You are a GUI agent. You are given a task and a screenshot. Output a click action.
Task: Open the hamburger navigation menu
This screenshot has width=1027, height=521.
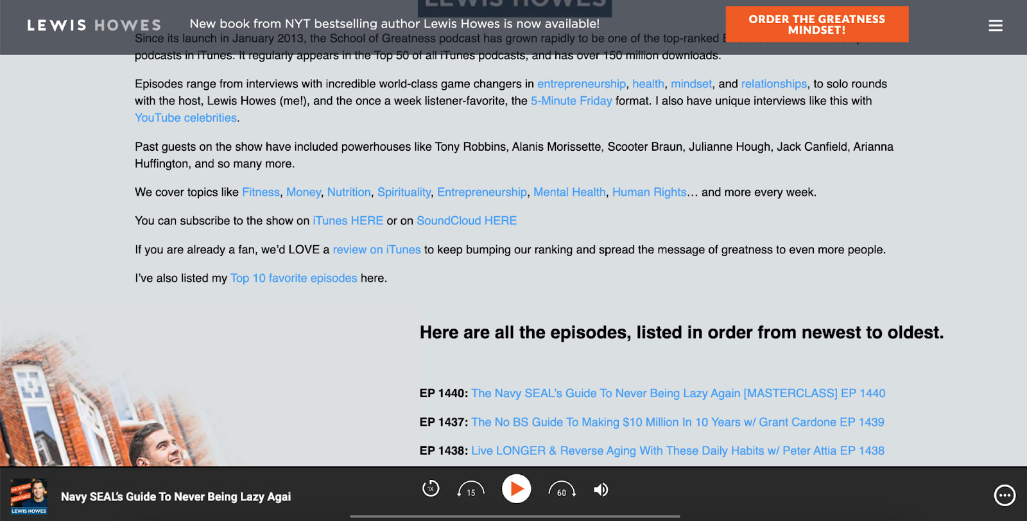(x=996, y=26)
